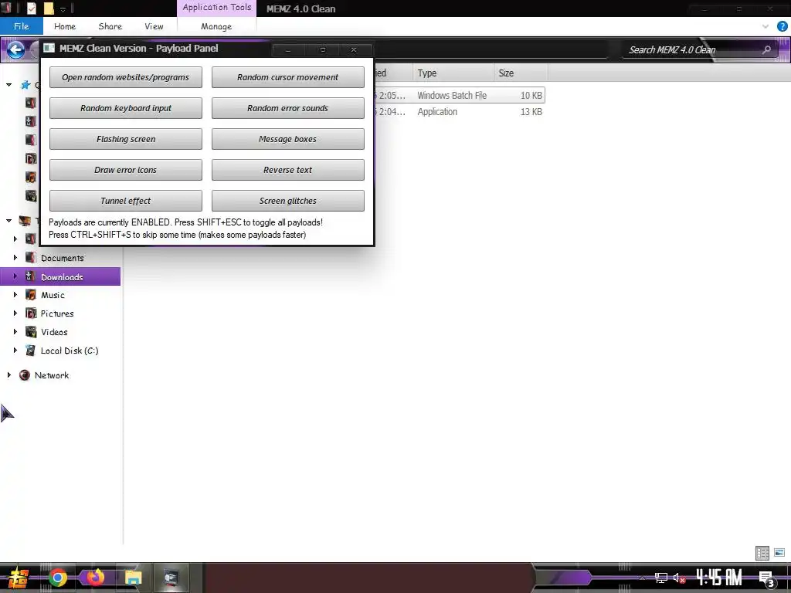Viewport: 791px width, 593px height.
Task: Click the Payload Panel title bar icon
Action: click(x=49, y=49)
